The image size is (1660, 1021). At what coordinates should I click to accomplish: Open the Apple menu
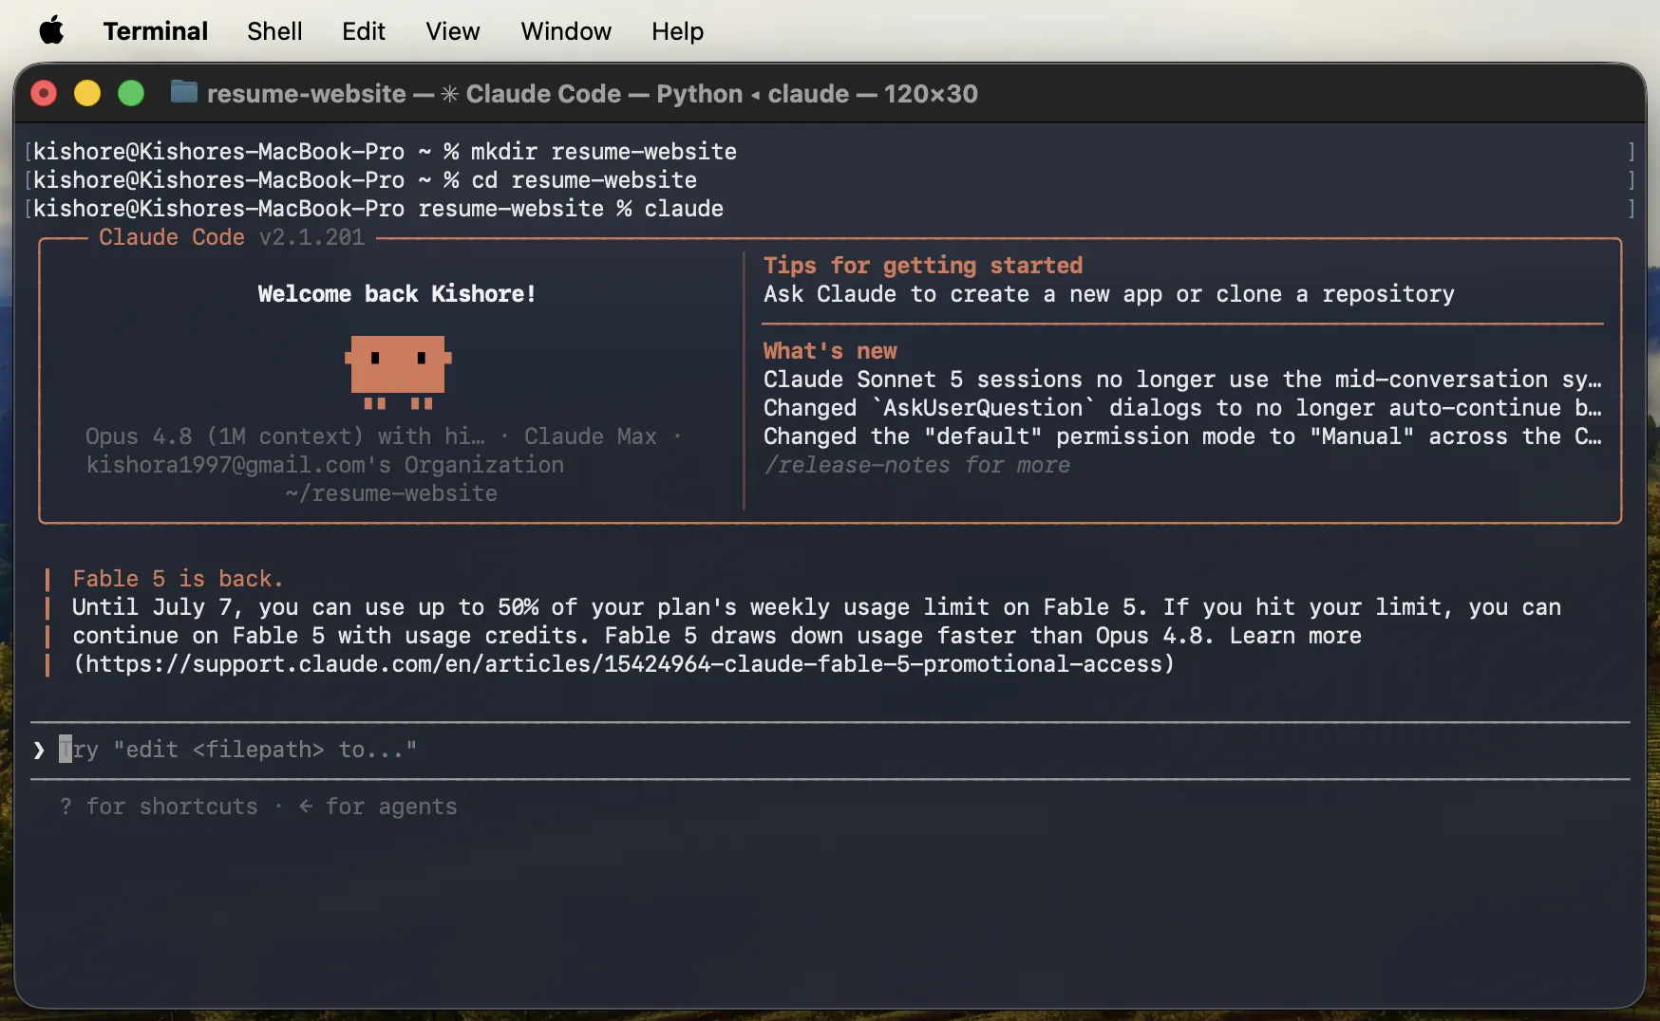tap(51, 30)
